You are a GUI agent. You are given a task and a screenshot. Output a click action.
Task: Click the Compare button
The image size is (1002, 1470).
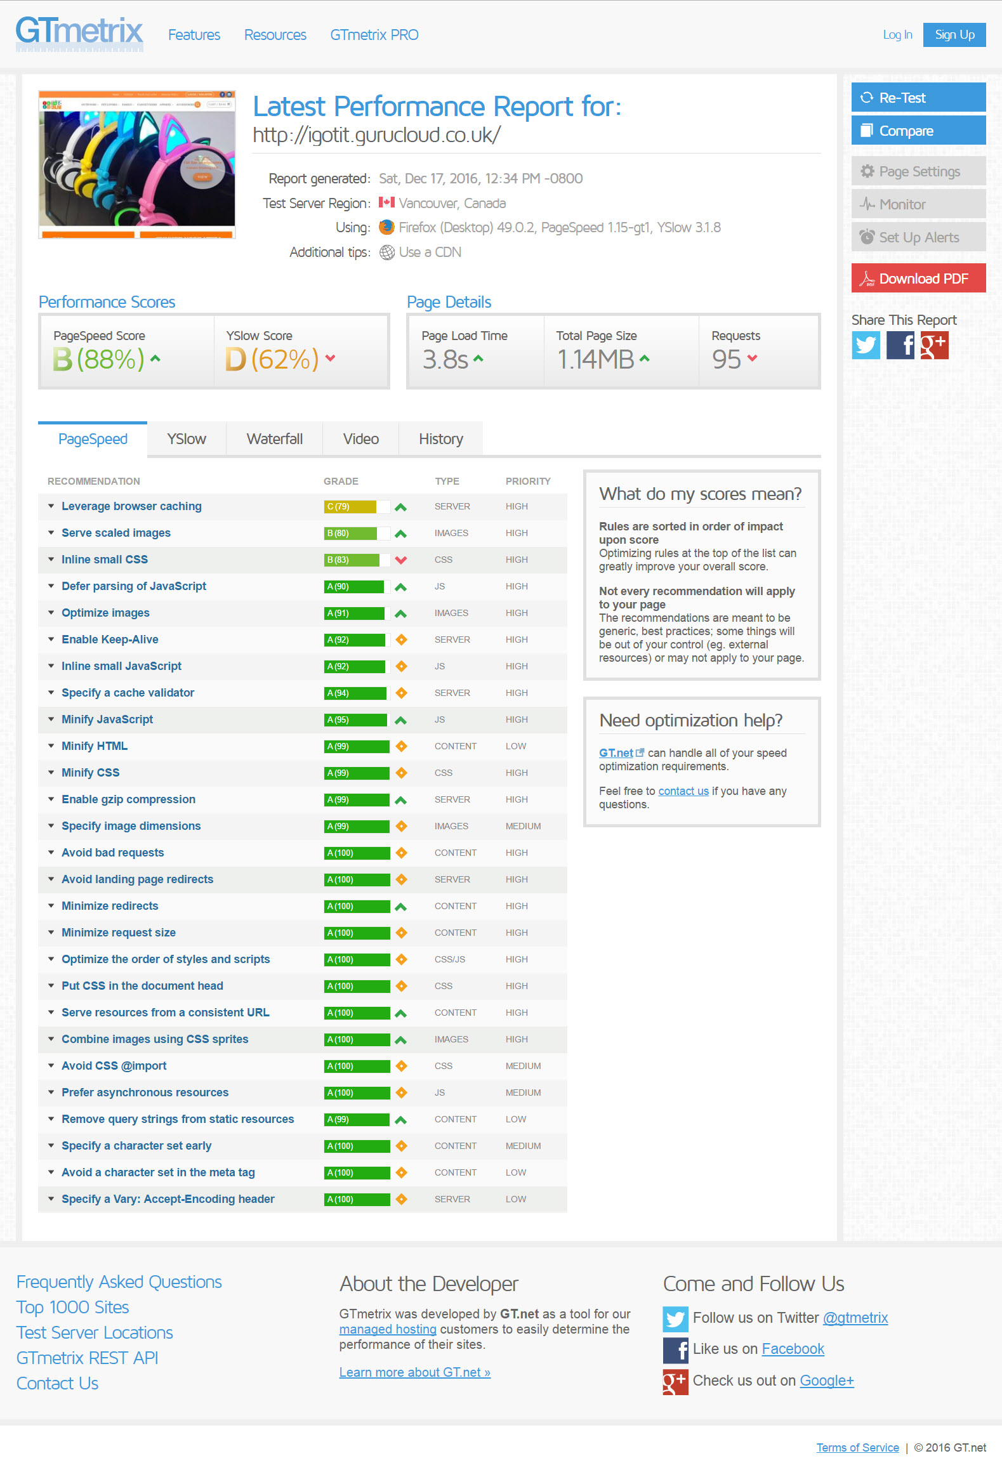(918, 131)
